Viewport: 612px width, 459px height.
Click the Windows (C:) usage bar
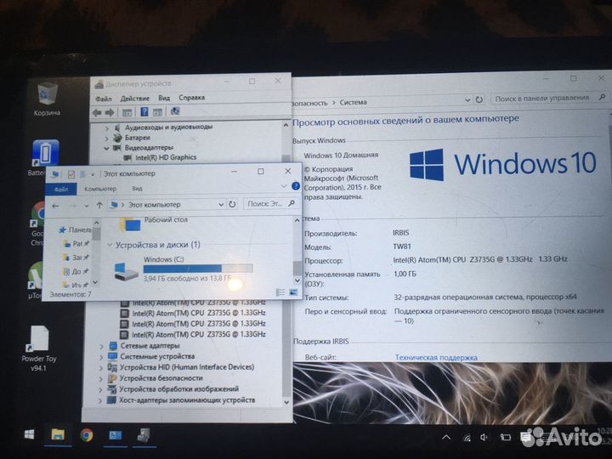click(198, 269)
